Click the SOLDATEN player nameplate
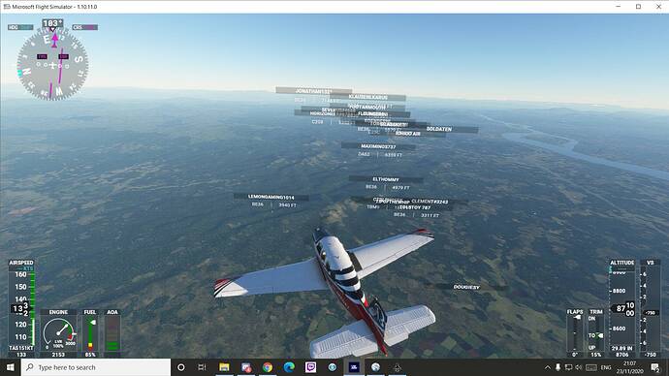The width and height of the screenshot is (669, 376). (439, 129)
